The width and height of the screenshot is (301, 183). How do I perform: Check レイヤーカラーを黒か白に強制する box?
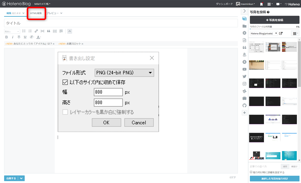65,112
